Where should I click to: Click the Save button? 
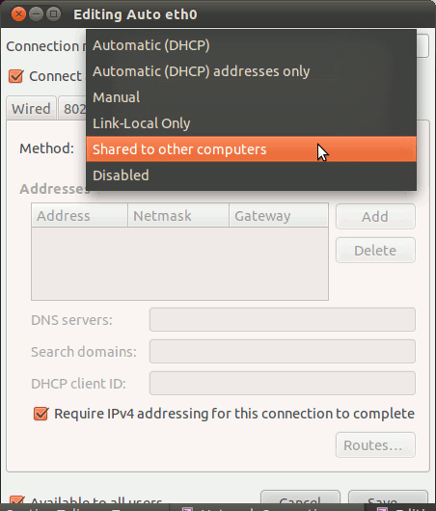tap(388, 498)
